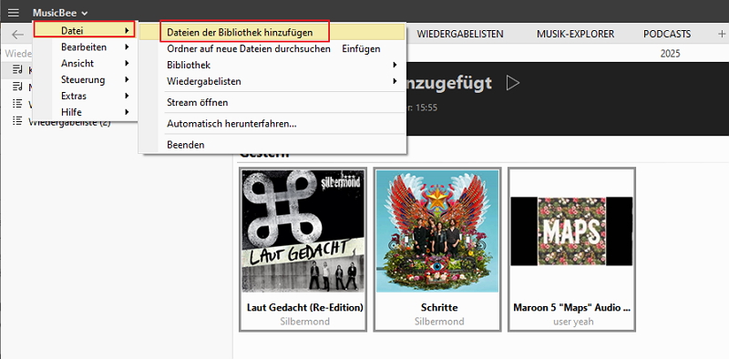Click the arrow beside Datei
The height and width of the screenshot is (359, 729).
click(x=127, y=31)
